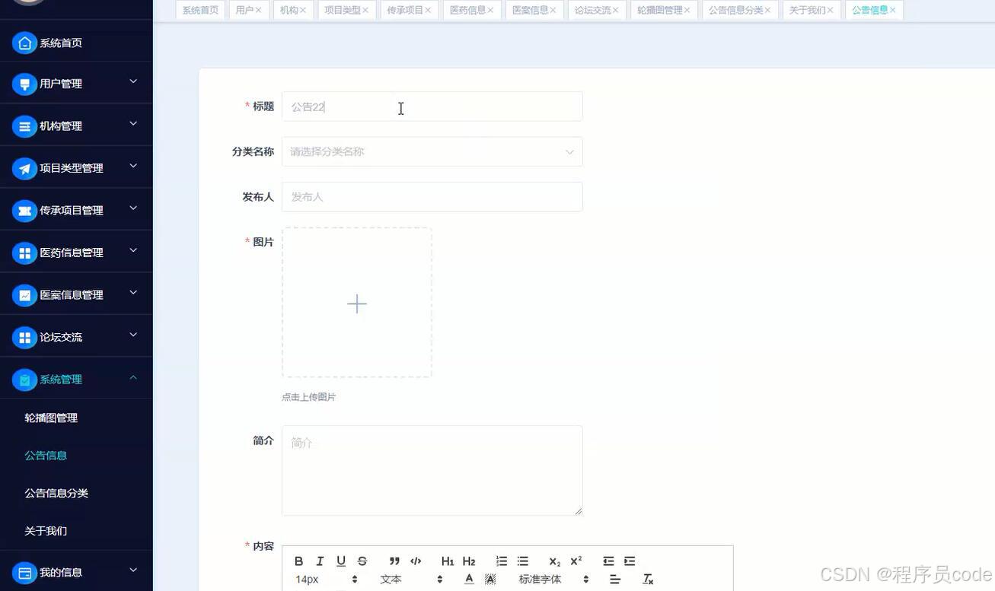The width and height of the screenshot is (995, 591).
Task: Open 系统首页 in the sidebar
Action: pos(76,43)
